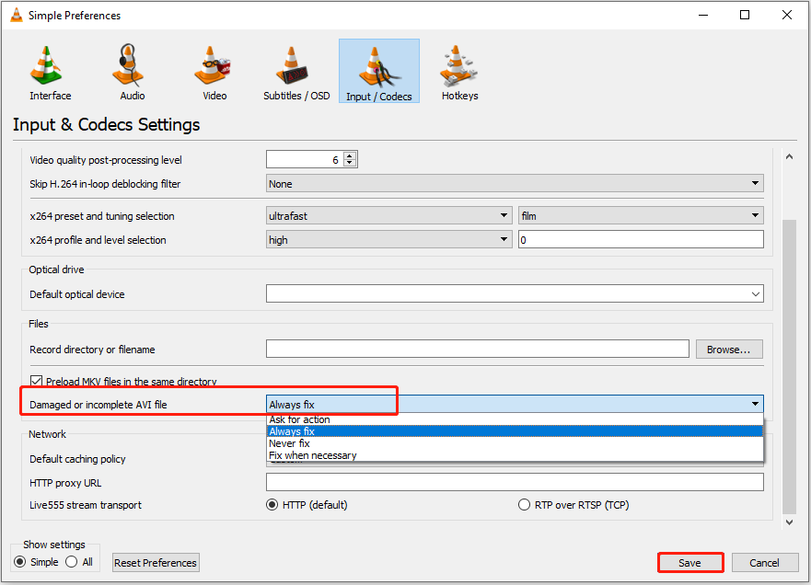Open the Subtitles / OSD category
The height and width of the screenshot is (585, 811).
pos(296,73)
